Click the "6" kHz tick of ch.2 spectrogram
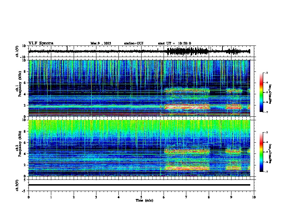This screenshot has width=286, height=221. click(x=25, y=142)
